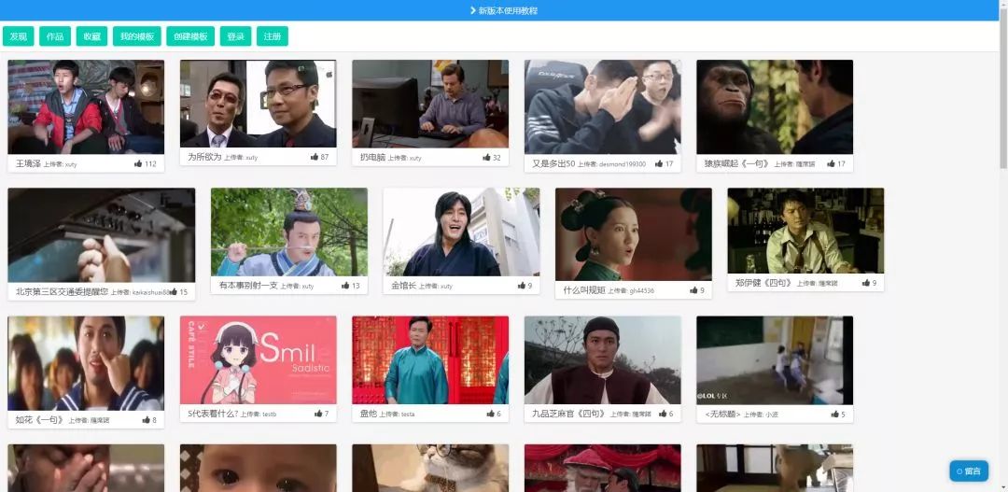Click the 又是多出50 title text

tap(553, 164)
